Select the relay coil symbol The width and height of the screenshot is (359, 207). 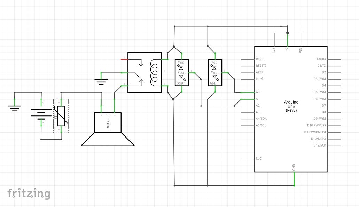click(x=154, y=73)
